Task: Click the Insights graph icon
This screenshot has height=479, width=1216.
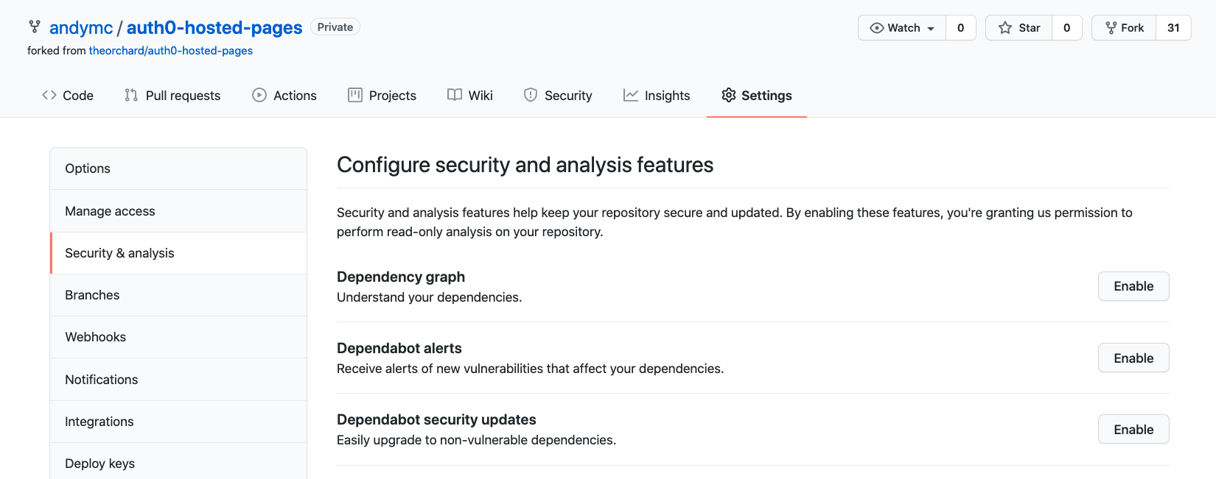Action: click(x=631, y=95)
